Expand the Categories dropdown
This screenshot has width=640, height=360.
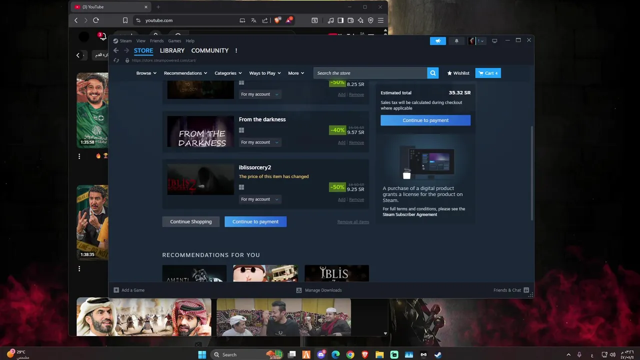click(x=228, y=73)
